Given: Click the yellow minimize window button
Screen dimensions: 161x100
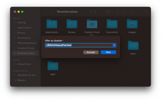Looking at the screenshot, I should [x=19, y=12].
